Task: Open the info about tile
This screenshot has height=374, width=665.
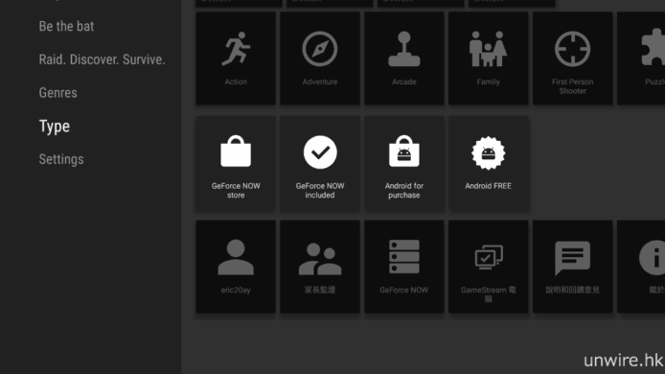Action: click(641, 267)
